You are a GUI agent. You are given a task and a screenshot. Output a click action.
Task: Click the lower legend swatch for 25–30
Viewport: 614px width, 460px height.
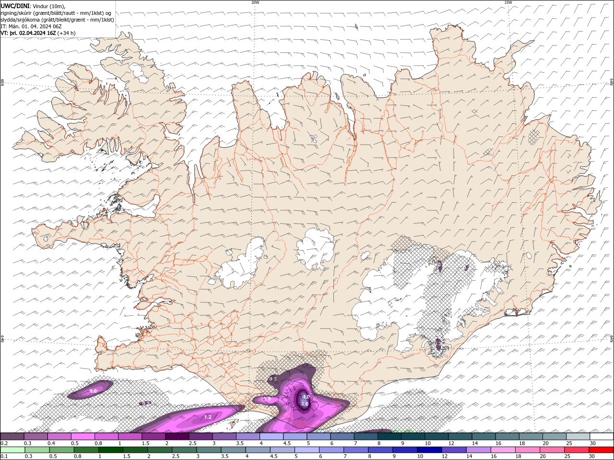click(576, 450)
